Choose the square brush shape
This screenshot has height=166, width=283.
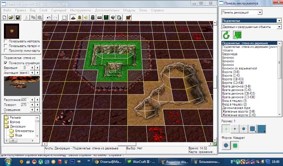(x=235, y=145)
